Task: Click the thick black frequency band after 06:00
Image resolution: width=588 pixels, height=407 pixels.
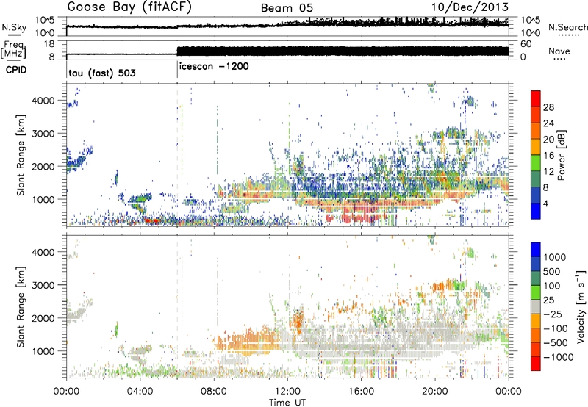Action: (x=343, y=51)
